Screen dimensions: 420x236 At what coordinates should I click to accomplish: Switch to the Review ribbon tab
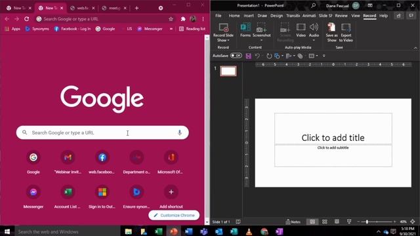click(x=341, y=16)
